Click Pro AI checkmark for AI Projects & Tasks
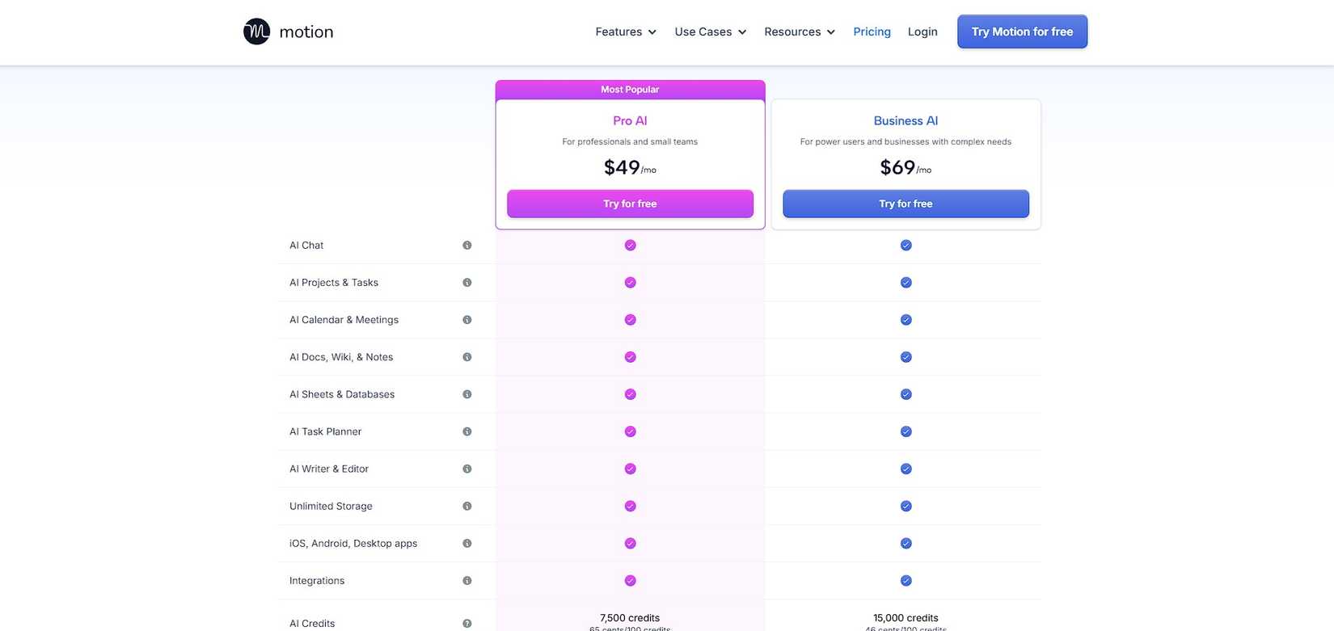Screen dimensions: 1334x631 pos(631,283)
